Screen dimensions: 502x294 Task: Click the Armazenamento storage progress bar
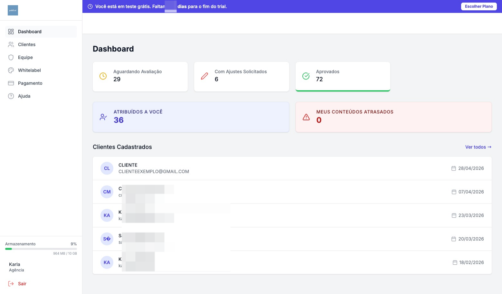(41, 249)
